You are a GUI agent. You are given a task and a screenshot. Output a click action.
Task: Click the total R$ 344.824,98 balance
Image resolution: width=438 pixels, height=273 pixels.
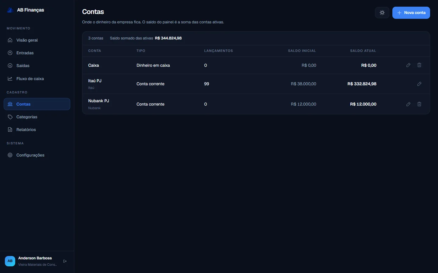tap(168, 38)
